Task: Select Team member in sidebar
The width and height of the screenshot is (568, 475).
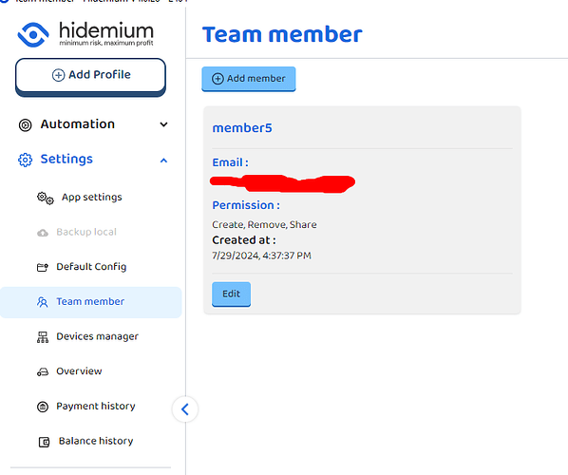Action: tap(90, 302)
